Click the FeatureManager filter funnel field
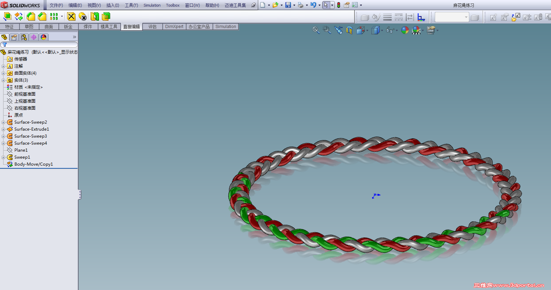 [39, 44]
